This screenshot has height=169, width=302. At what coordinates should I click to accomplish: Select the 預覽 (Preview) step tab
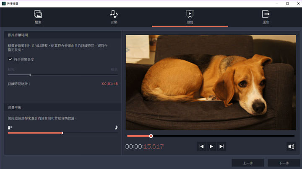(190, 17)
